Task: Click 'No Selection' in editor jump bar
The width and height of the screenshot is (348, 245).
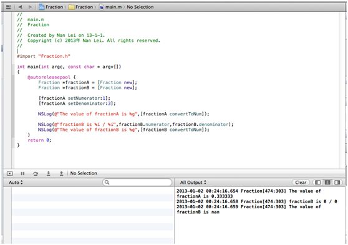Action: (140, 7)
